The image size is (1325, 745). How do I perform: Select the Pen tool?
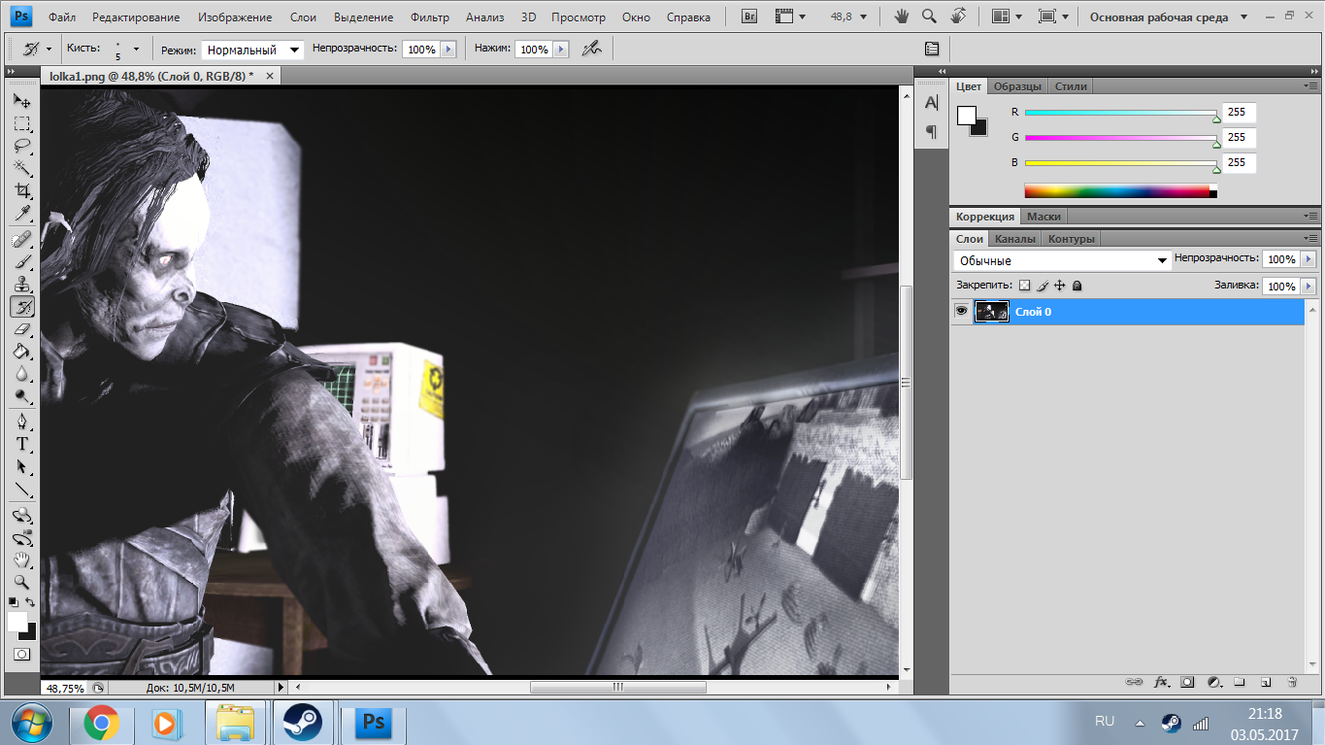point(21,422)
